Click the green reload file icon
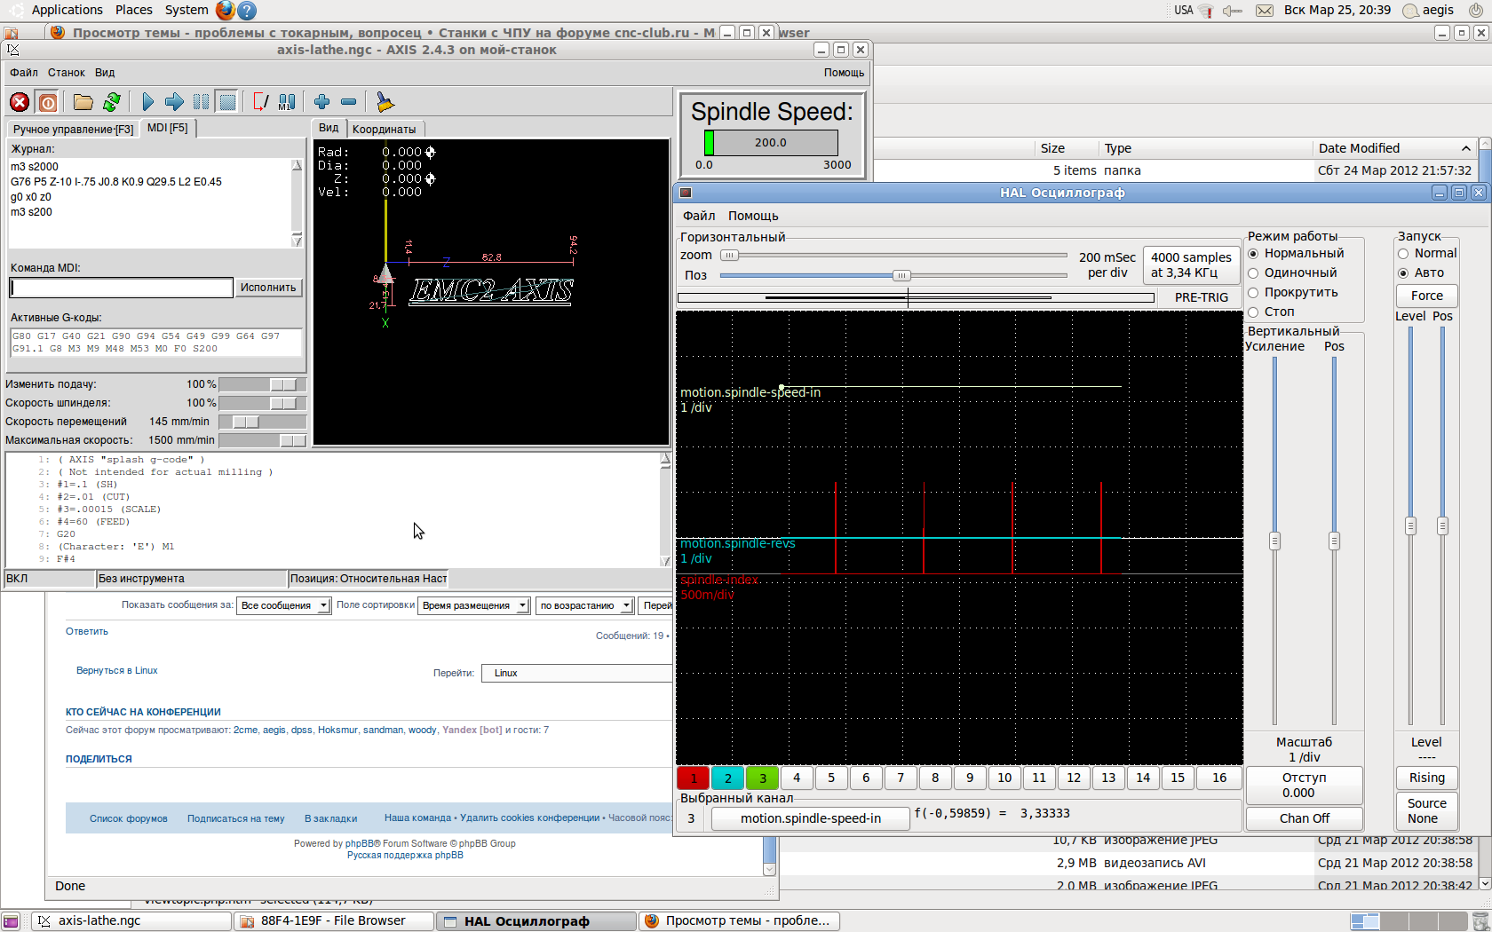 pyautogui.click(x=112, y=102)
